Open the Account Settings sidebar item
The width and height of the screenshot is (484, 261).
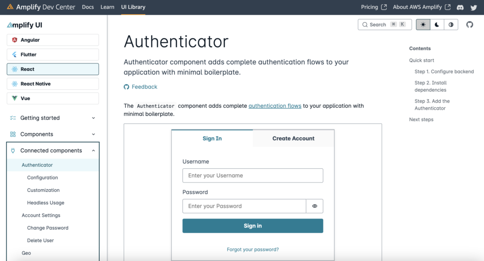(x=41, y=215)
